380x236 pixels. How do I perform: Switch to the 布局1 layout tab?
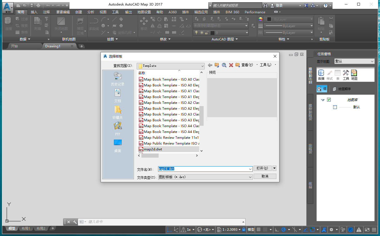(26, 228)
